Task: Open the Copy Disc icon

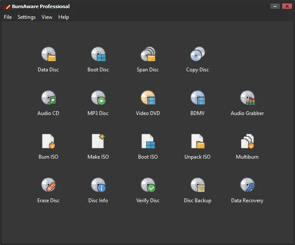Action: (x=198, y=54)
